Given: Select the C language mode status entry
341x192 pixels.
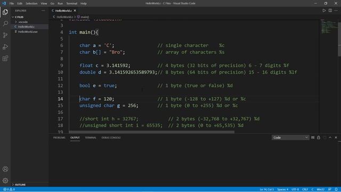Looking at the screenshot, I should point(312,189).
